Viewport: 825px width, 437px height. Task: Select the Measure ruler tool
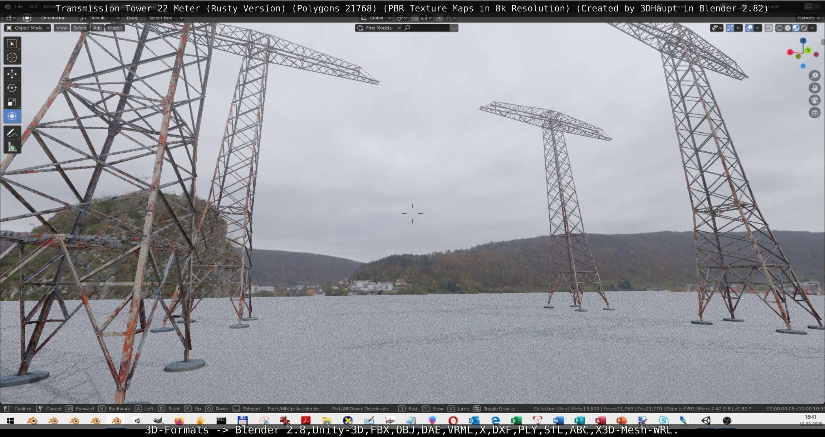pos(12,147)
